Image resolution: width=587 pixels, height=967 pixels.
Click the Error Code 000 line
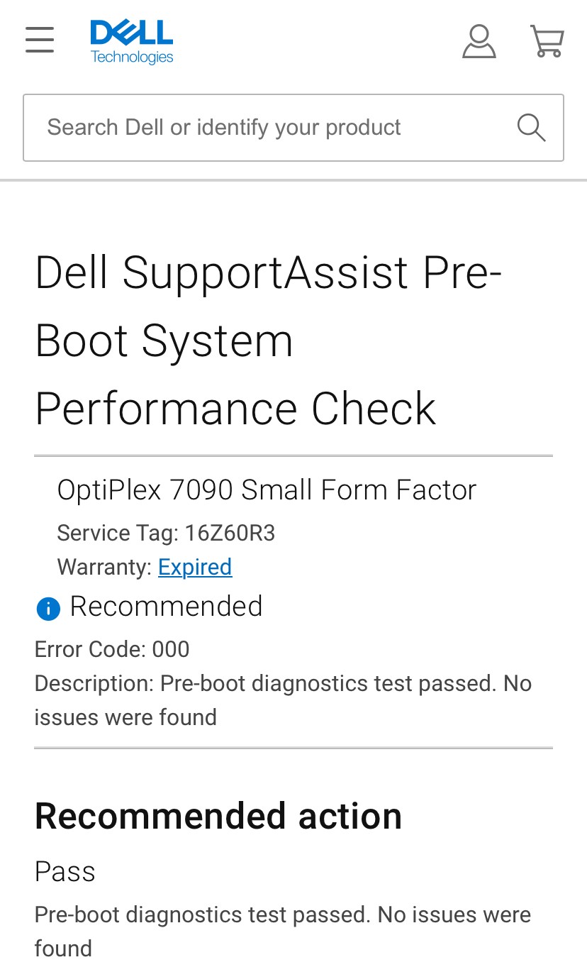click(112, 649)
